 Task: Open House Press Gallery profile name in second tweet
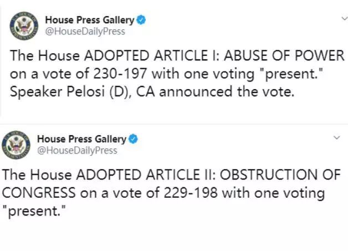(81, 139)
